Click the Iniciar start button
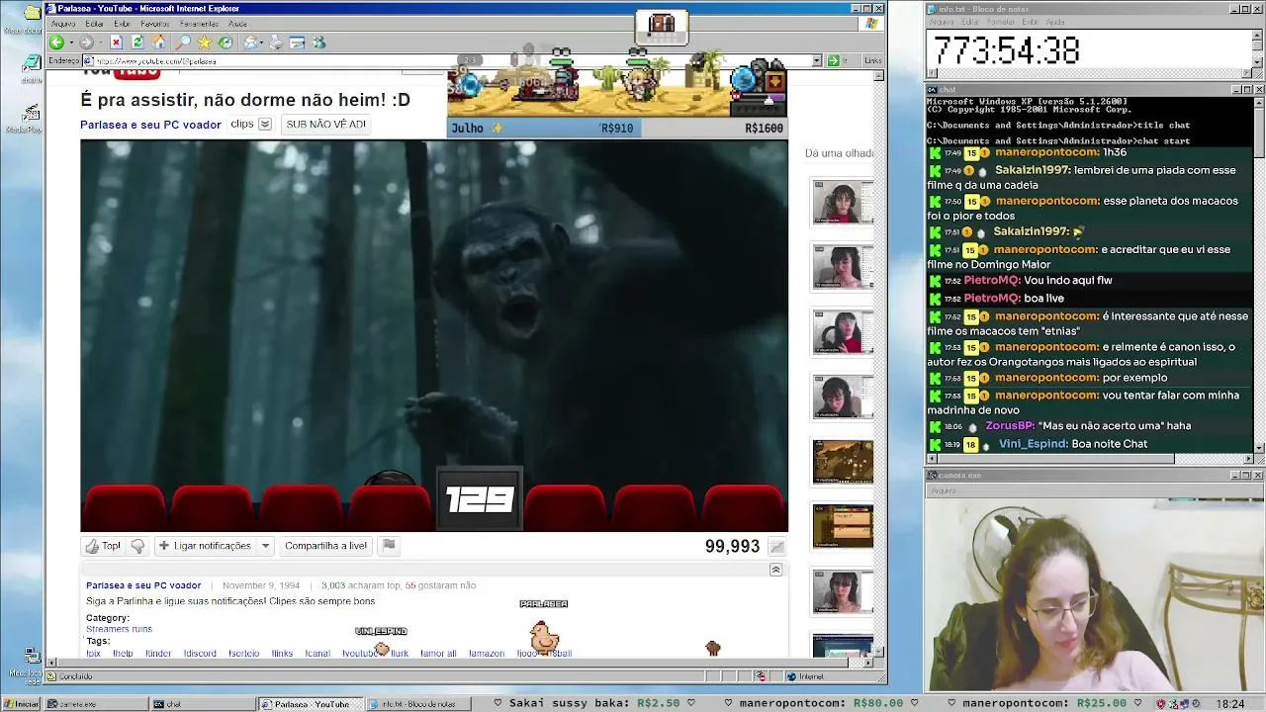 pos(21,704)
